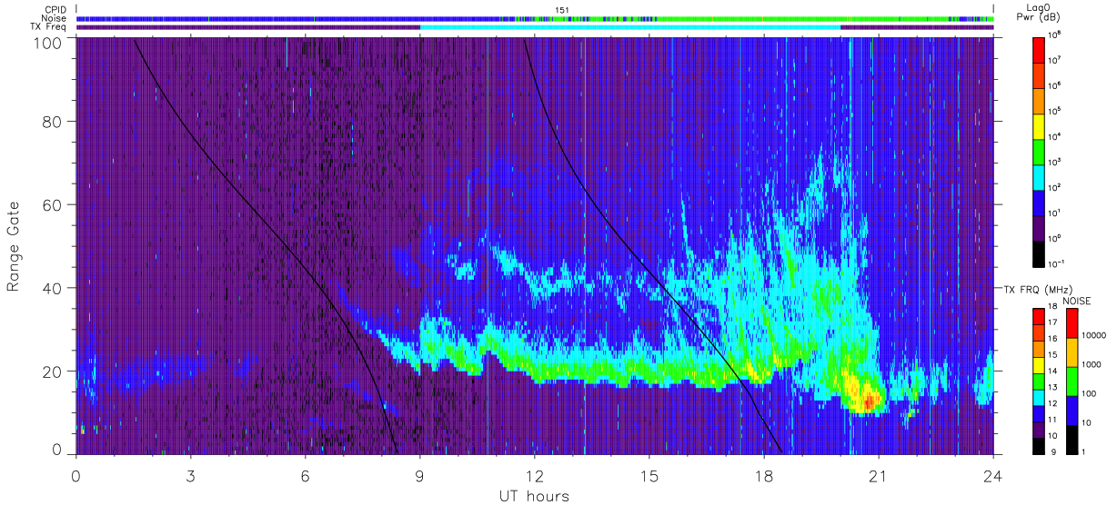
Task: Click the blue segment of the NOISE colorbar
Action: [1072, 410]
